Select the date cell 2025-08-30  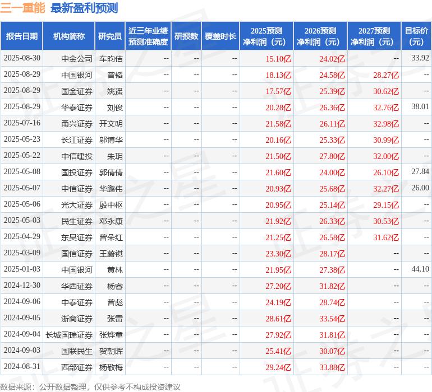[x=22, y=58]
